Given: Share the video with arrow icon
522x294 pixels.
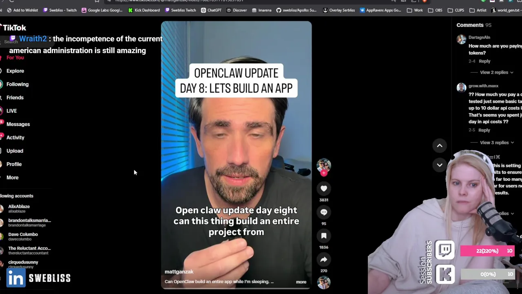Looking at the screenshot, I should tap(324, 260).
